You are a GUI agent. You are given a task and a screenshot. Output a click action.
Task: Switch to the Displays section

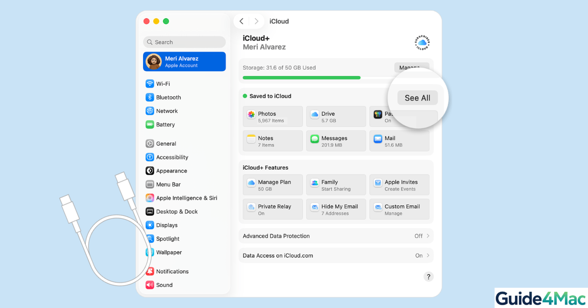[x=166, y=225]
